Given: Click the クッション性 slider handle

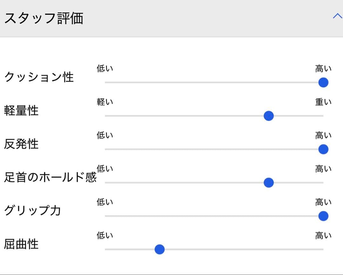Looking at the screenshot, I should pos(323,82).
